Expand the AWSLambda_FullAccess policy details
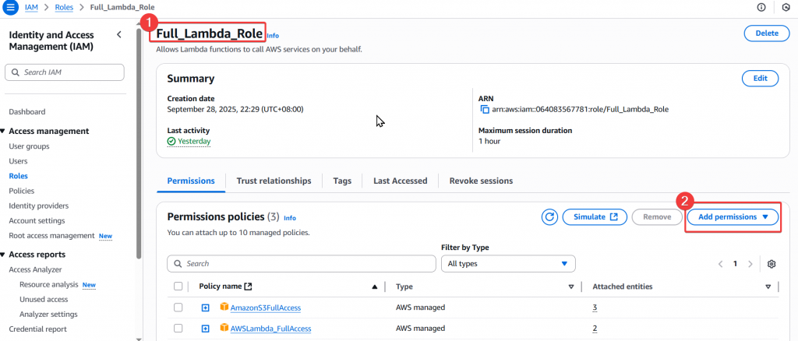This screenshot has height=341, width=798. tap(205, 329)
